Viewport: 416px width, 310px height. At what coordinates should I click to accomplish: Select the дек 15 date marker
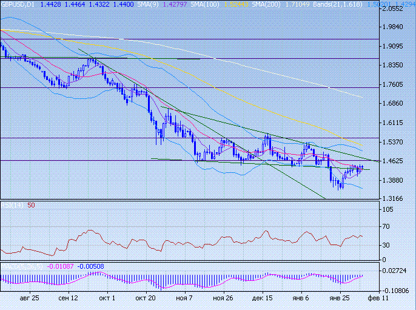click(262, 299)
